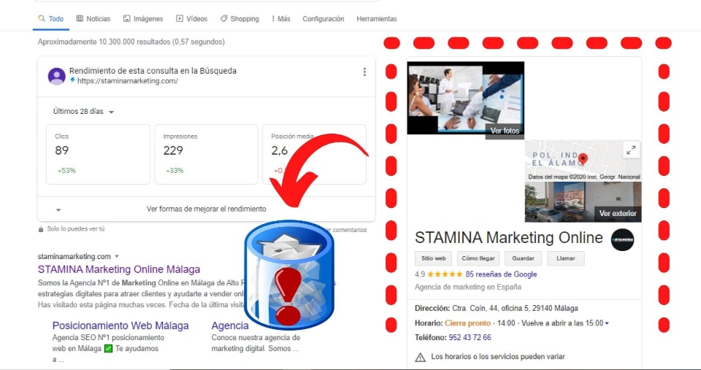This screenshot has width=701, height=370.
Task: Expand the map with the arrows icon
Action: pos(631,150)
